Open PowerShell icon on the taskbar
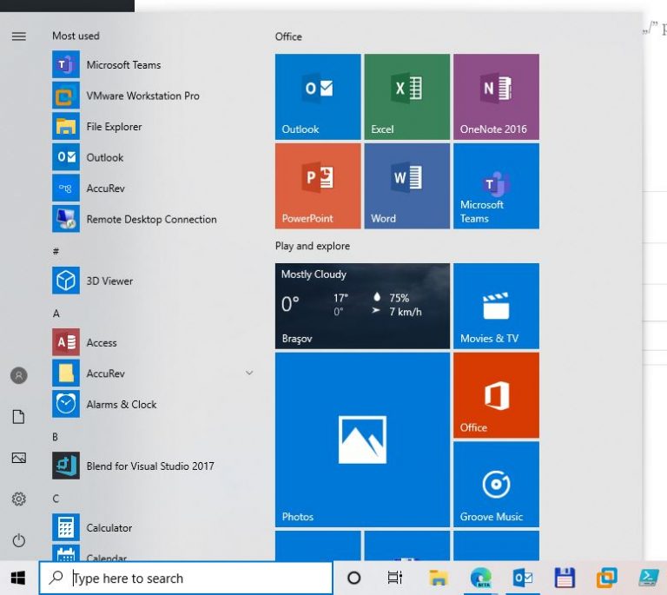 coord(649,578)
